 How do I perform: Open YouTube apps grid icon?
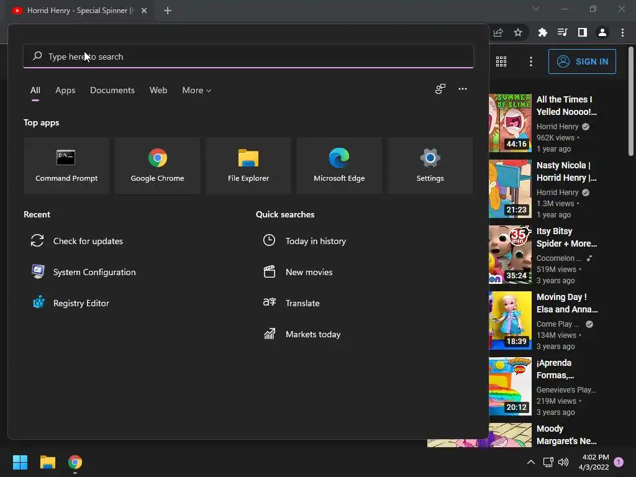501,61
